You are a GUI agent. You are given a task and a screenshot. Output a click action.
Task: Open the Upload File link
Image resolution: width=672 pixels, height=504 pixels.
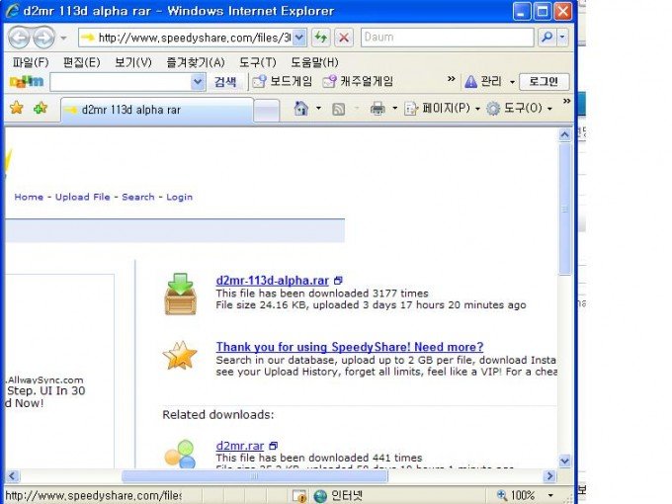(x=83, y=197)
